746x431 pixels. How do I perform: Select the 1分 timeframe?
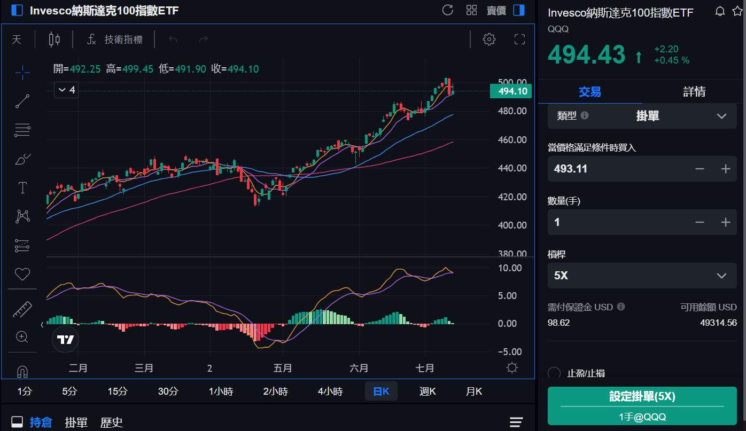(x=25, y=391)
